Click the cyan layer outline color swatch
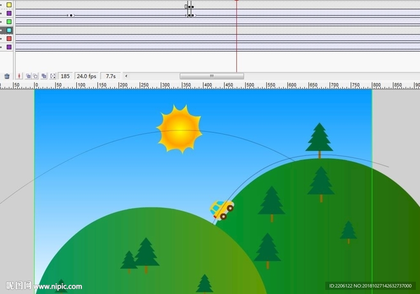Screen dimensions: 420x294 (x=9, y=30)
